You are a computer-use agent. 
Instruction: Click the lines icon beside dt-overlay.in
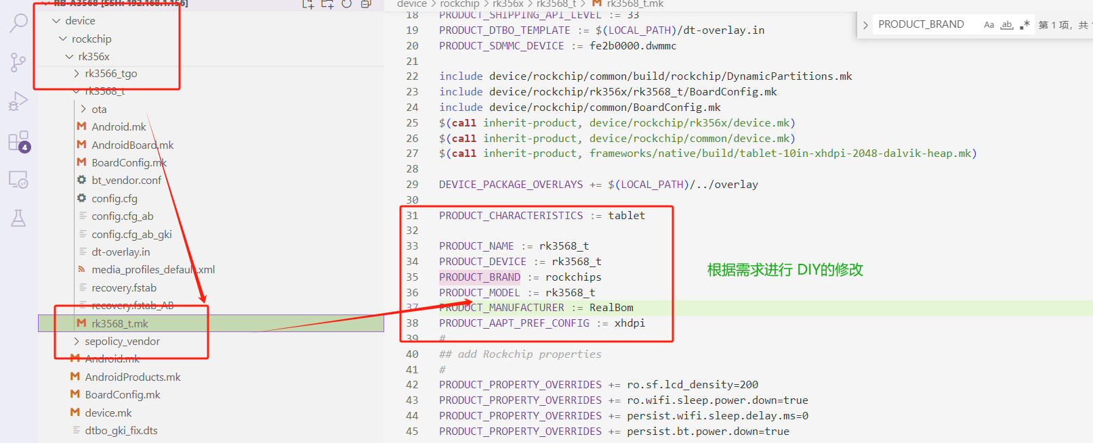coord(83,252)
